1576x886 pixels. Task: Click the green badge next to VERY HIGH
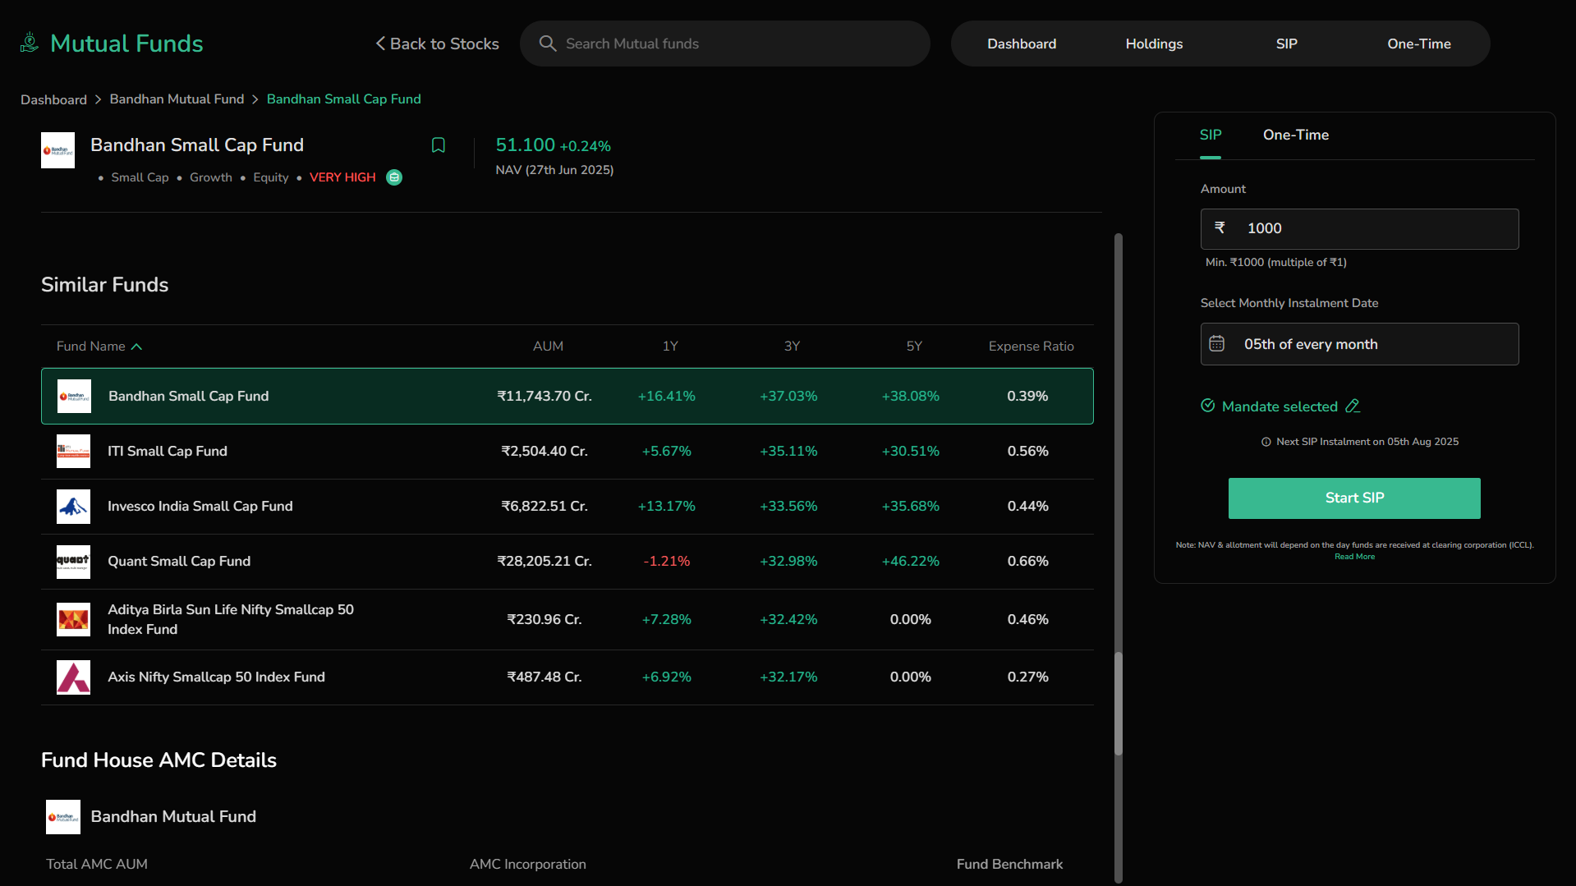pyautogui.click(x=394, y=177)
